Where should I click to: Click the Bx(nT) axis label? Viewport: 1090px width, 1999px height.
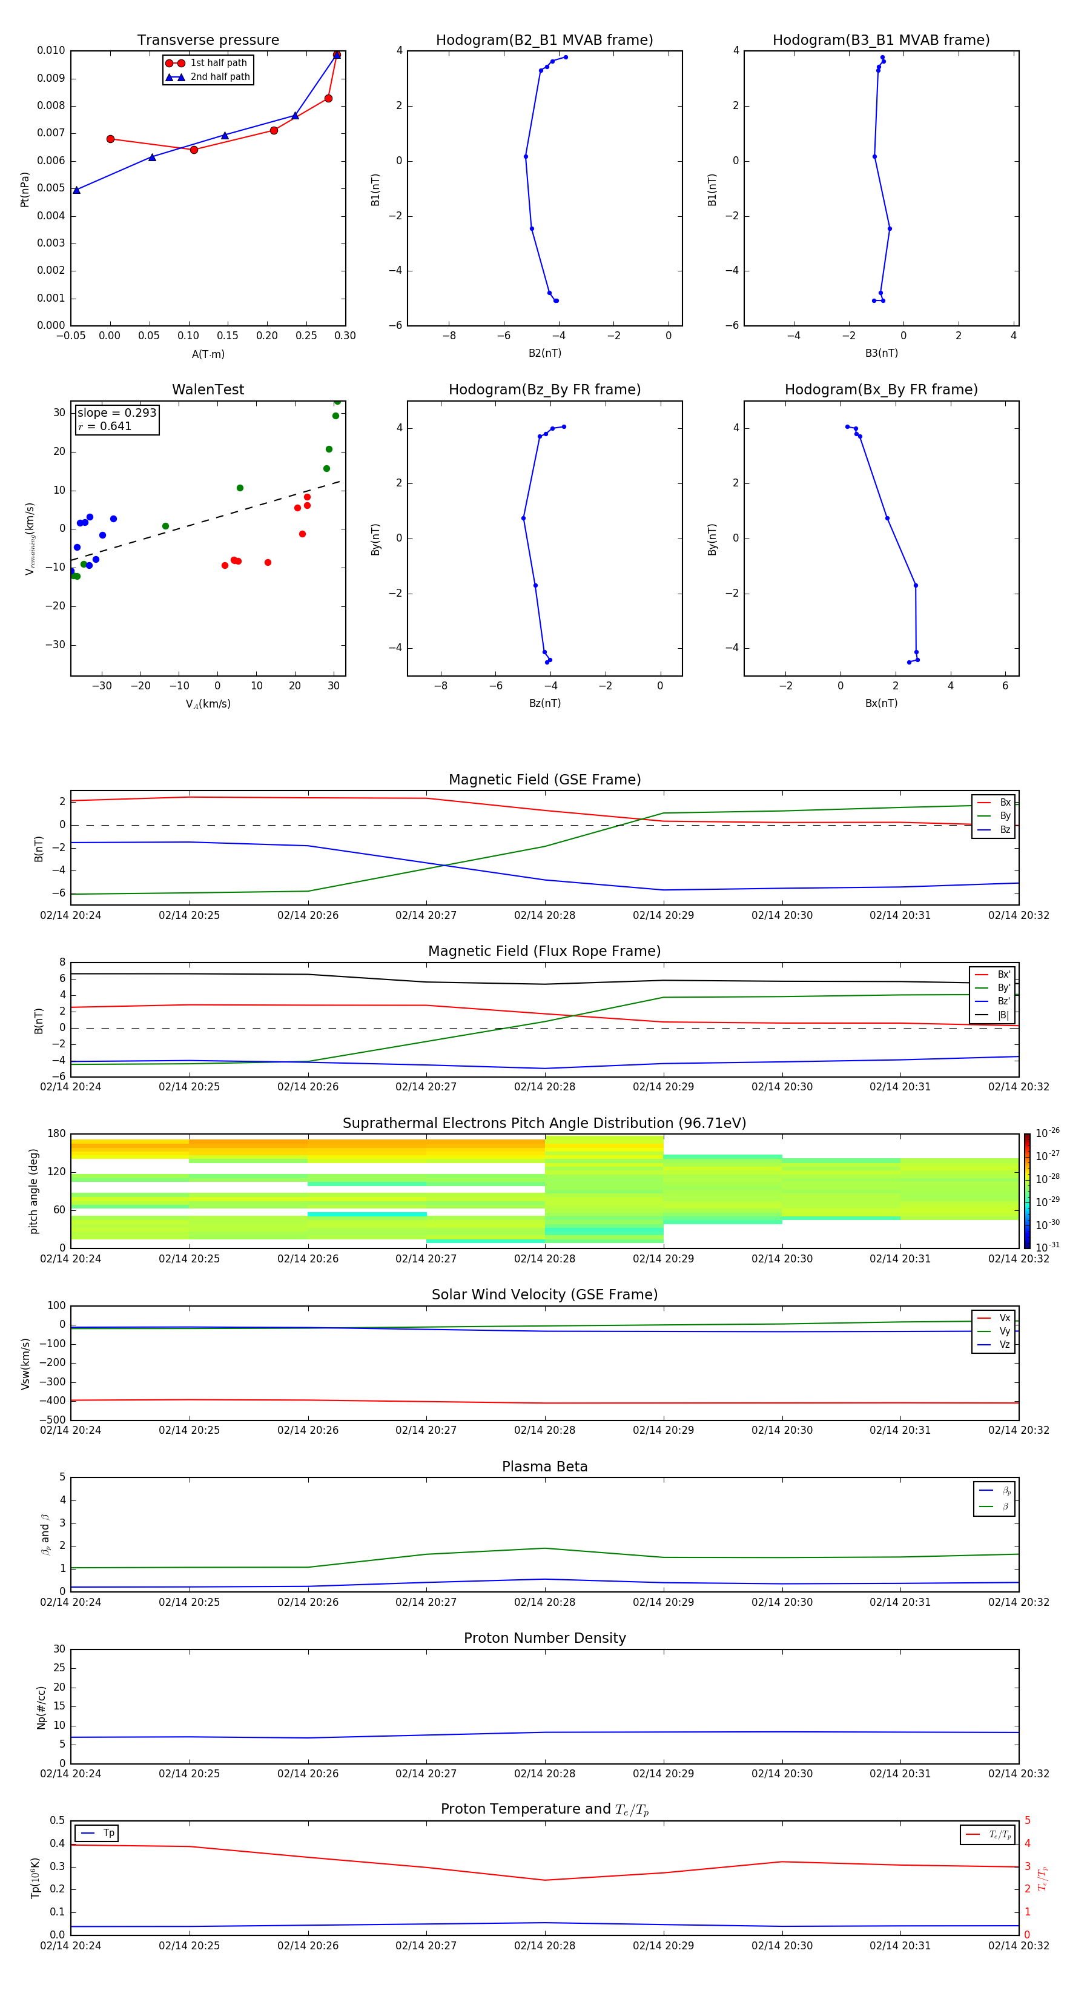(881, 703)
